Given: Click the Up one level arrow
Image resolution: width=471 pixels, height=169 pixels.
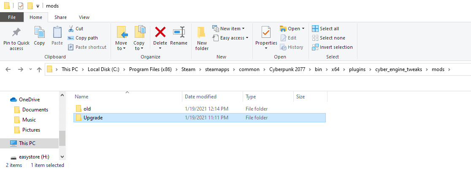Looking at the screenshot, I should [39, 69].
